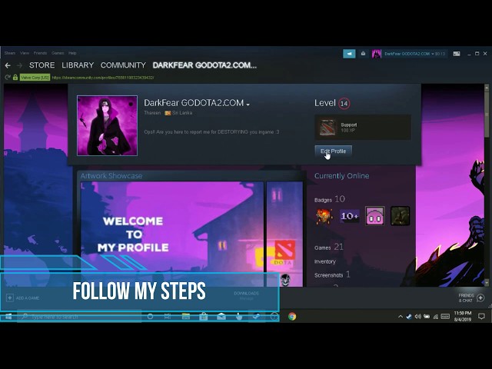Click the page vertical scrollbar
Screen dimensions: 492x369
coord(487,185)
